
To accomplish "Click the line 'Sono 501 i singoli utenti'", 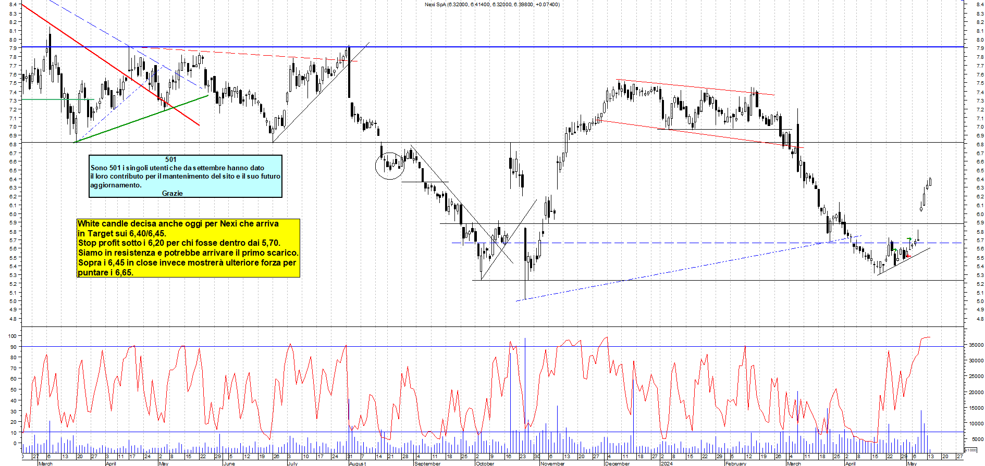I will (x=177, y=168).
